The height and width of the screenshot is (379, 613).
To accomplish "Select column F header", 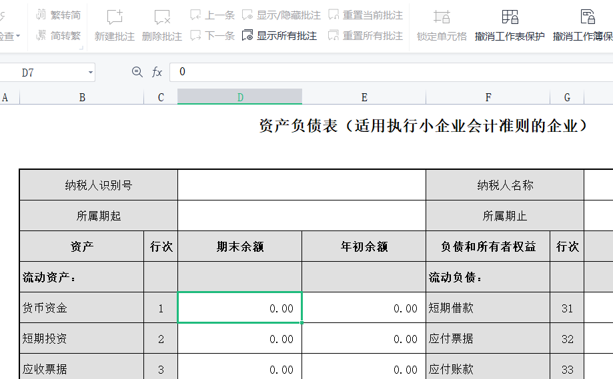I will tap(488, 97).
